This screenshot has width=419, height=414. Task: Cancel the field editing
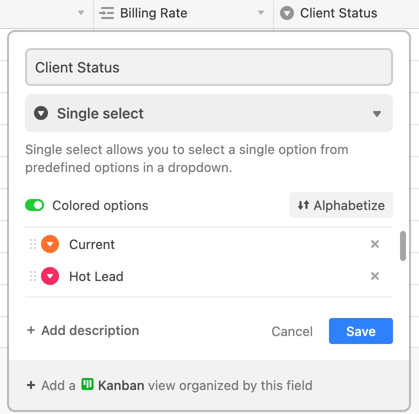[292, 331]
